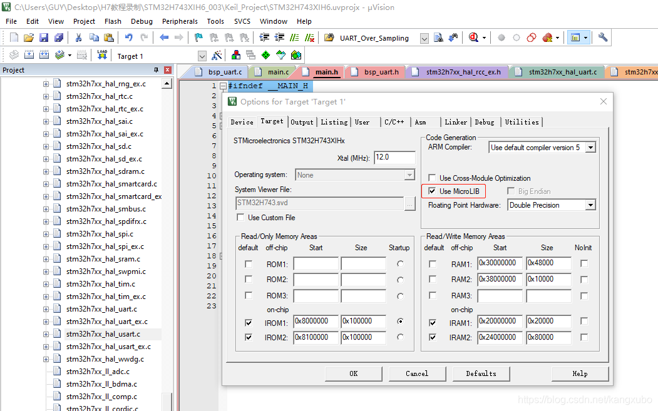Click the Insert Bookmark flag icon
Image resolution: width=658 pixels, height=411 pixels.
click(198, 38)
